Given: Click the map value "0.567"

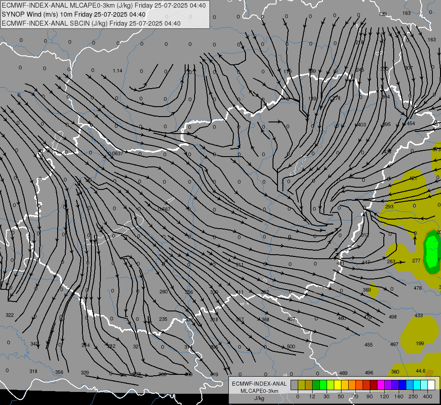Looking at the screenshot, I should [164, 209].
